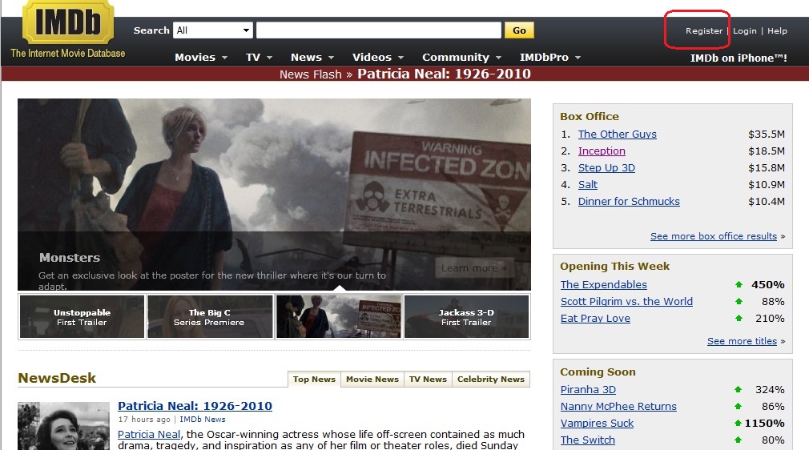
Task: Open the Vampires Suck link
Action: point(597,423)
